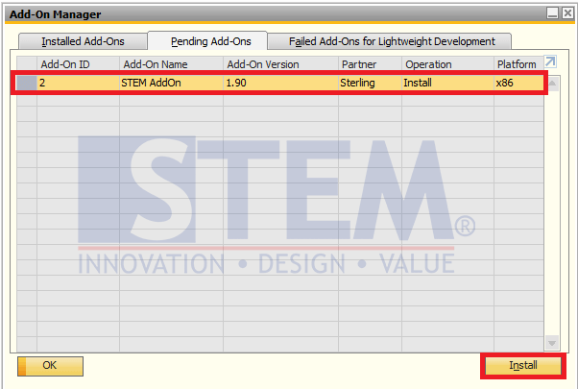Select the 'x86' platform cell
This screenshot has height=389, width=578.
(518, 83)
